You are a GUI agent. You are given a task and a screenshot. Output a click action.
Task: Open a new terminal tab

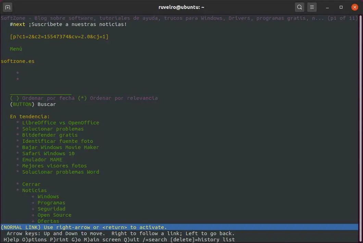[8, 8]
